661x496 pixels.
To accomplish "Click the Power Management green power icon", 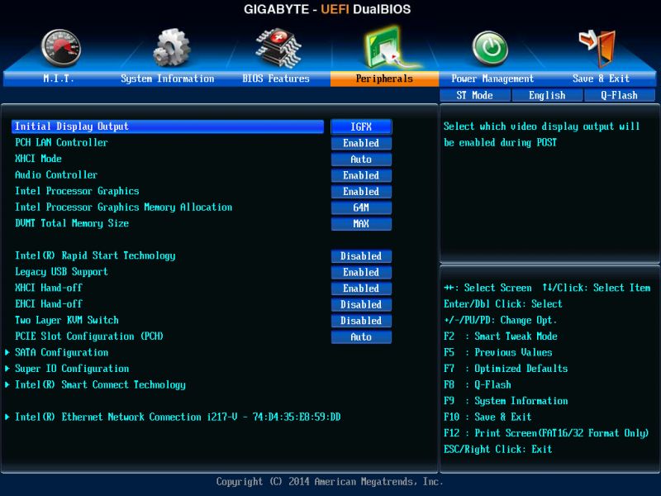I will click(489, 48).
